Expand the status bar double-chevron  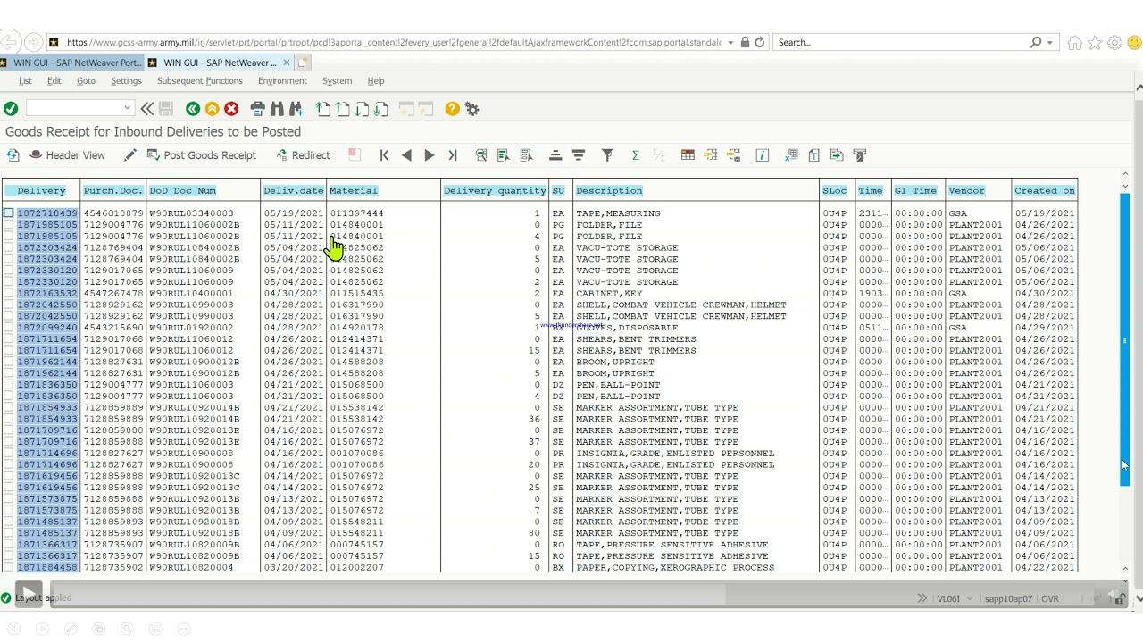[x=922, y=598]
